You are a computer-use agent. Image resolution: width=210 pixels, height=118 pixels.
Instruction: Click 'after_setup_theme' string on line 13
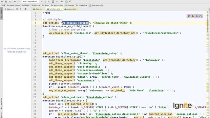pyautogui.click(x=74, y=53)
